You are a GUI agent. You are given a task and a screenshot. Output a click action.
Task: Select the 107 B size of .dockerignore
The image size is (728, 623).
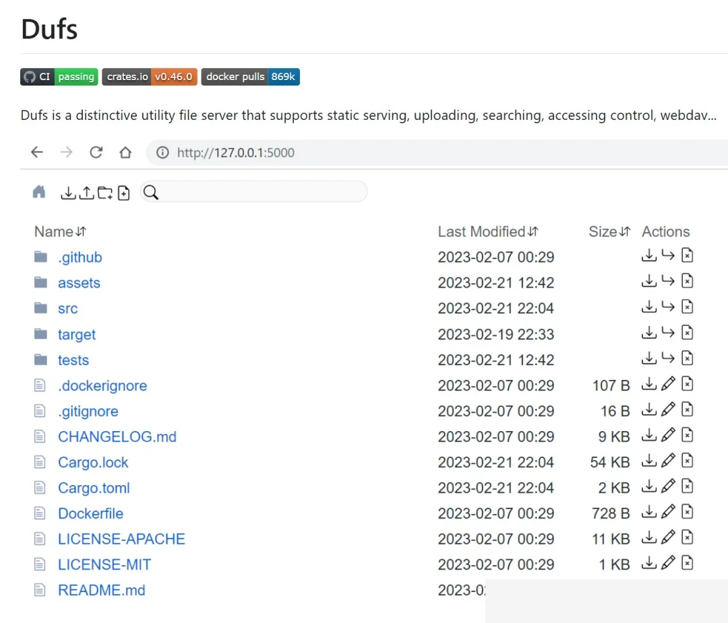[x=611, y=385]
